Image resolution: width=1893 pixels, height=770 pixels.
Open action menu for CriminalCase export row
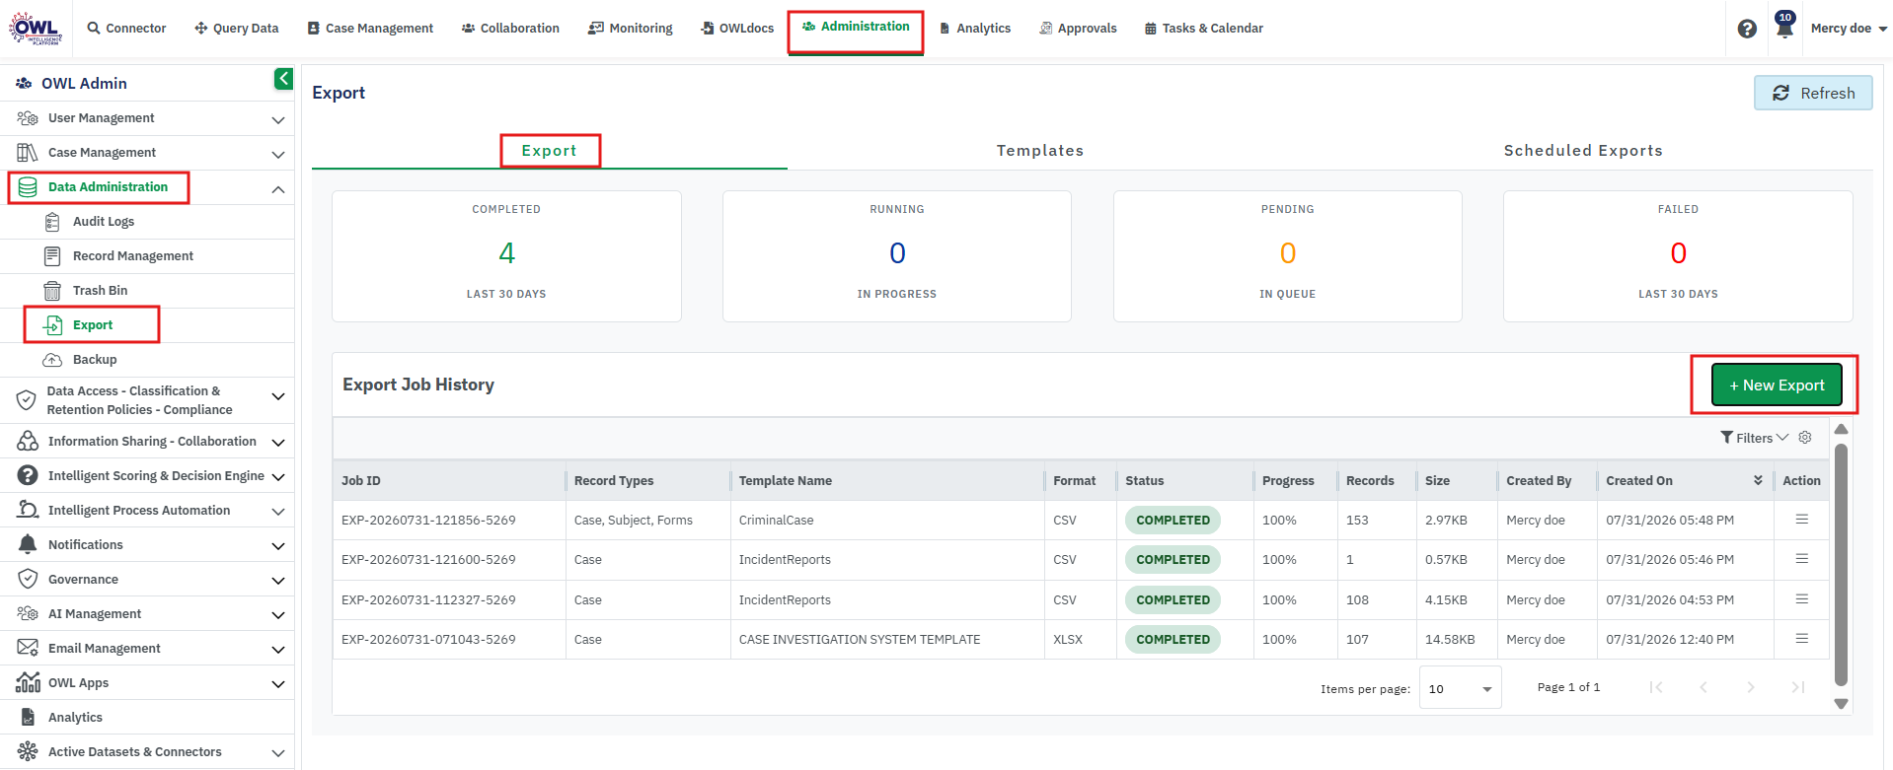[1801, 520]
